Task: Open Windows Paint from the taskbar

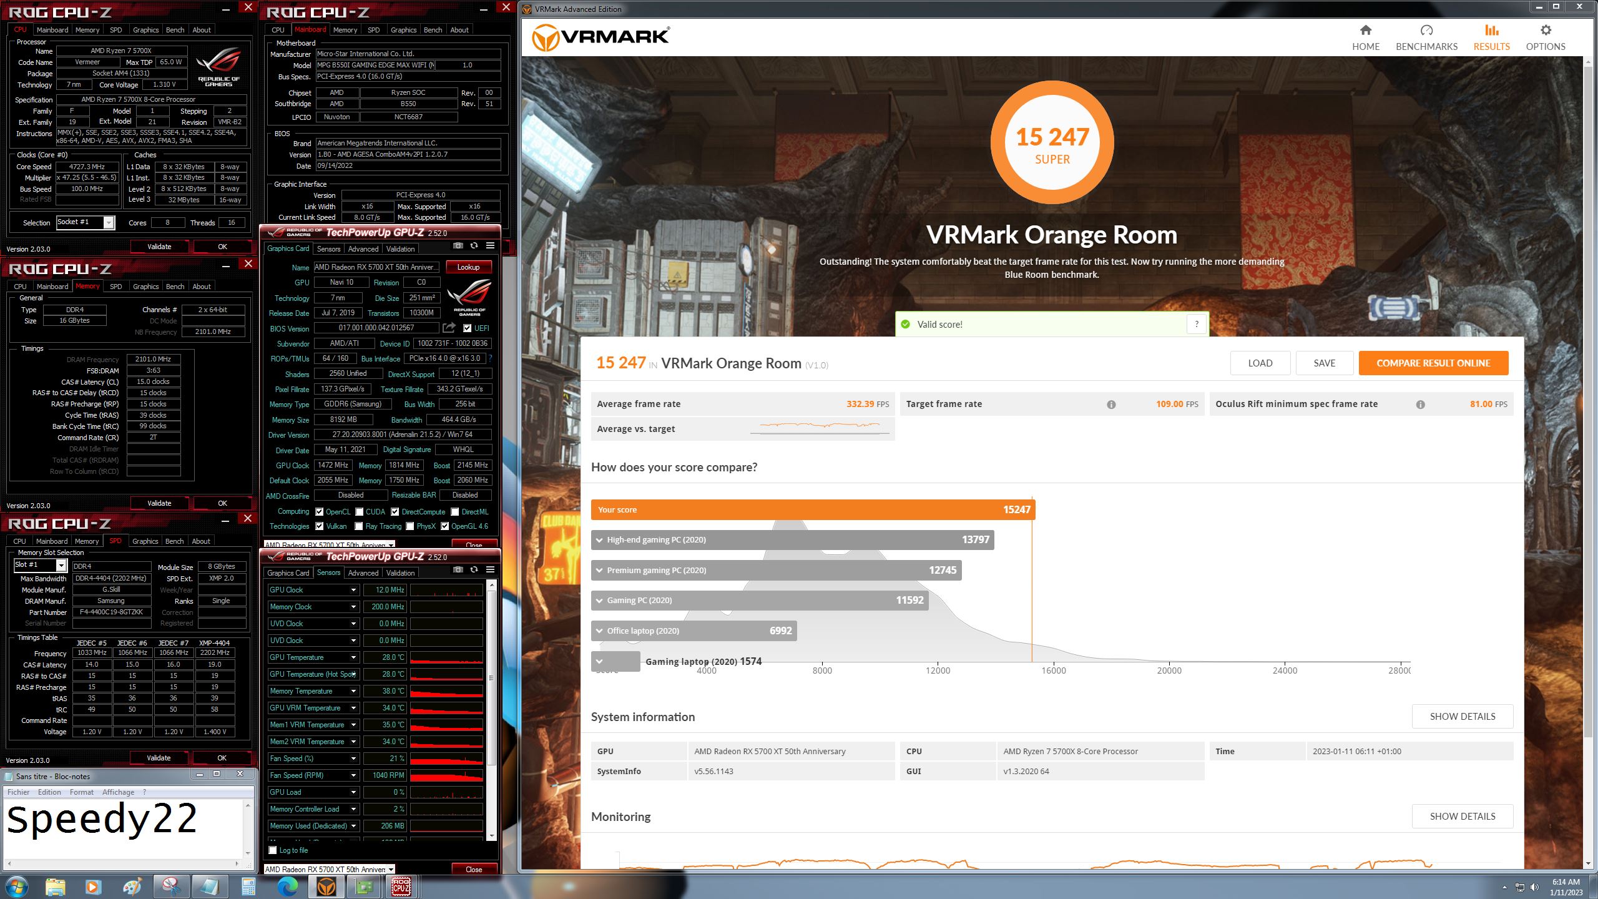Action: [132, 886]
